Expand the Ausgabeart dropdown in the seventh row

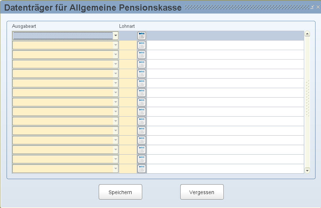point(116,92)
